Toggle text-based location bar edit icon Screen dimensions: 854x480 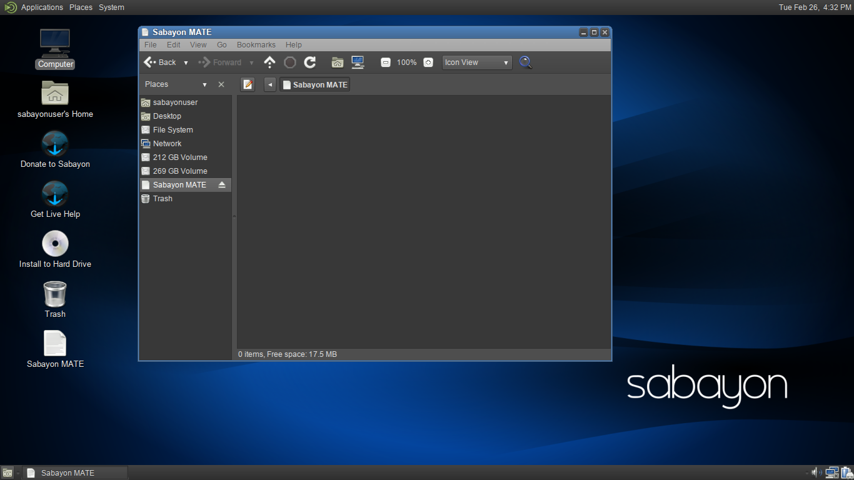click(248, 84)
